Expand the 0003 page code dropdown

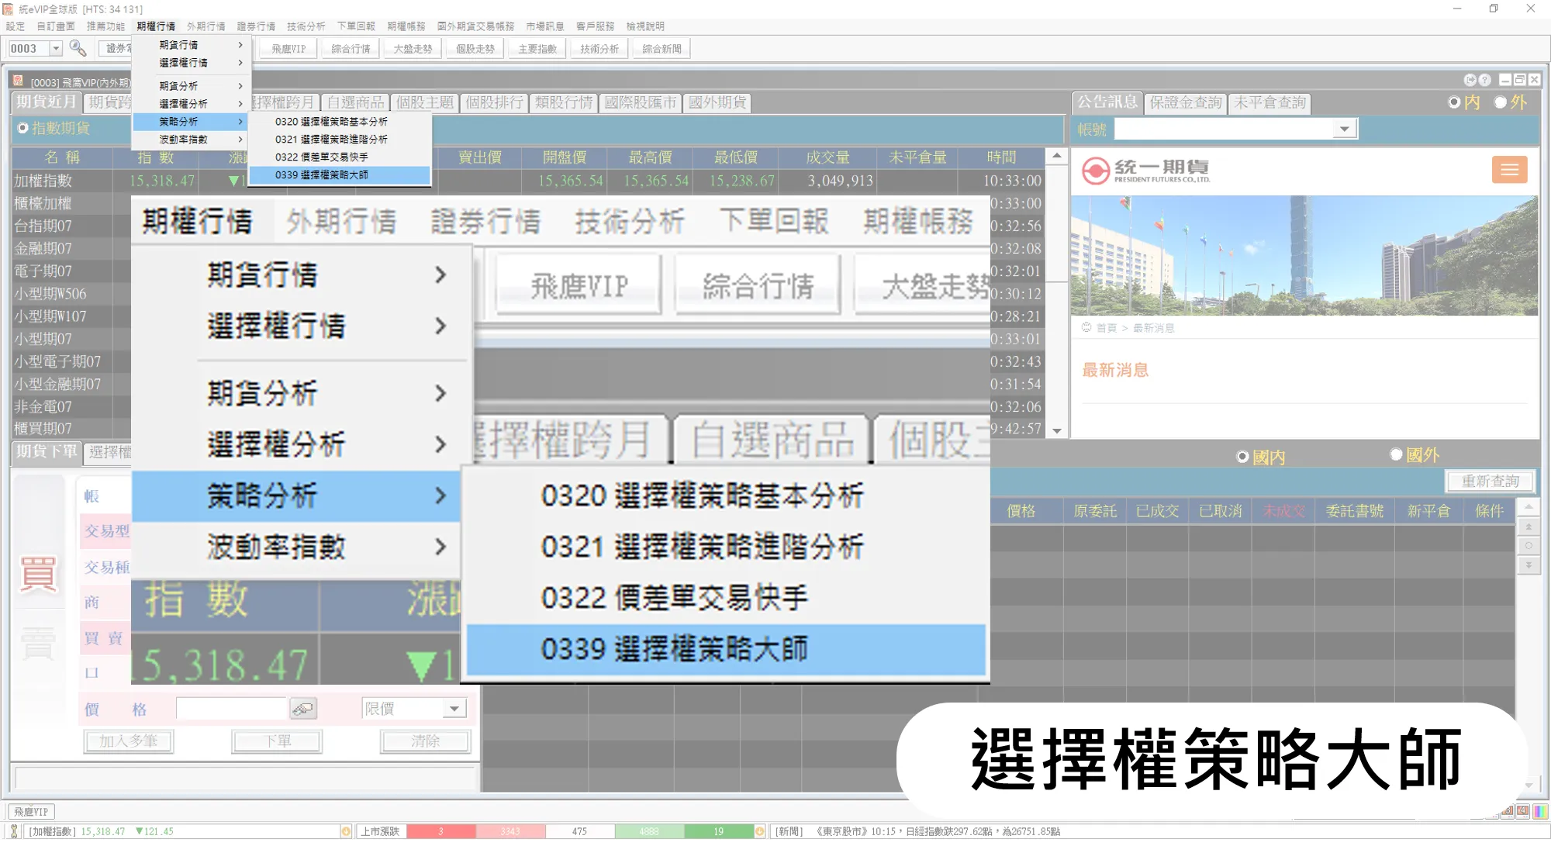tap(56, 49)
